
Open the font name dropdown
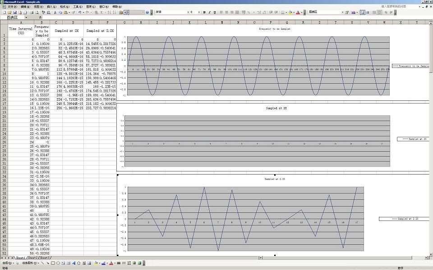click(x=187, y=12)
